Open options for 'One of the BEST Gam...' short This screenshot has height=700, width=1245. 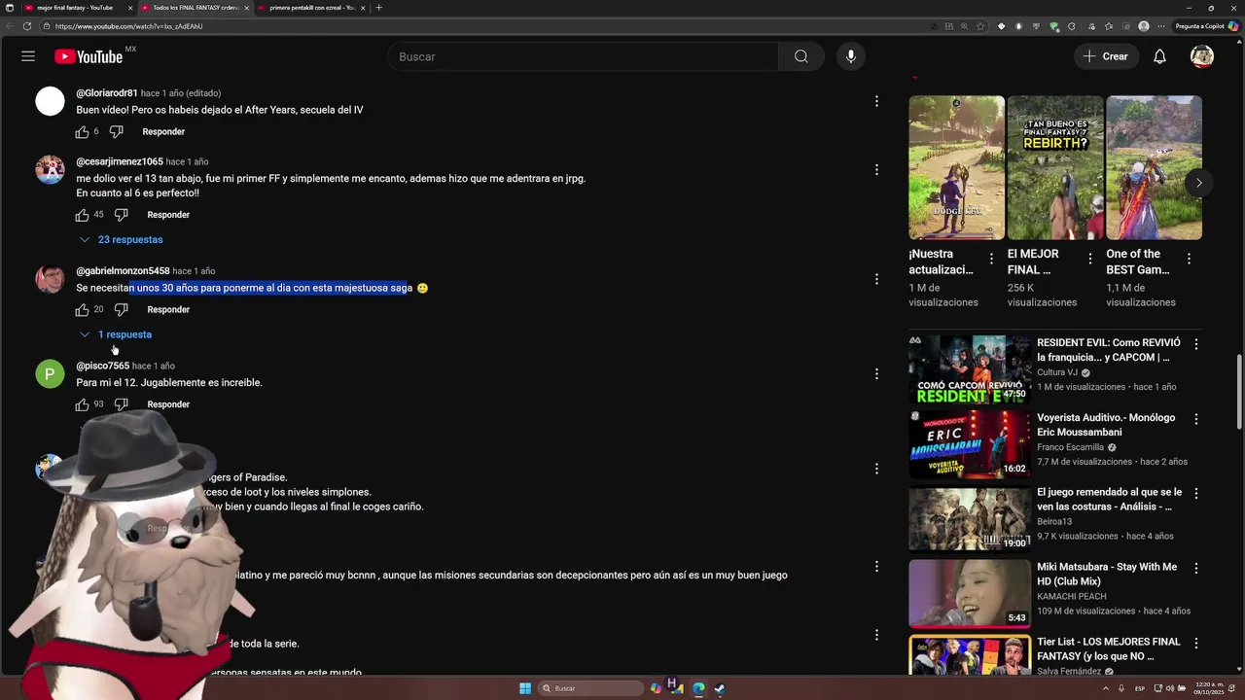point(1189,259)
